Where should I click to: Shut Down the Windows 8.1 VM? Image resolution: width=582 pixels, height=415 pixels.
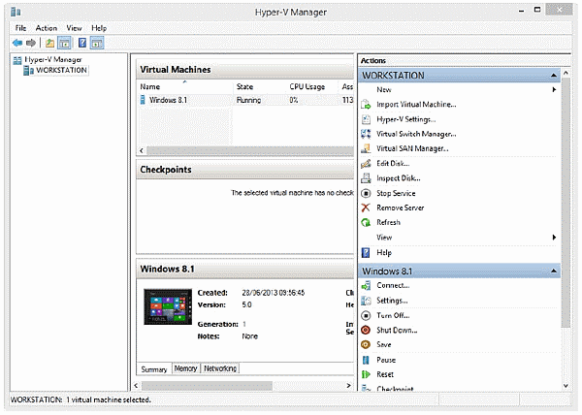(x=397, y=330)
